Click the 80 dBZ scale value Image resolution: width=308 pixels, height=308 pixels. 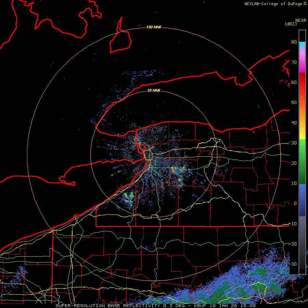pos(294,42)
